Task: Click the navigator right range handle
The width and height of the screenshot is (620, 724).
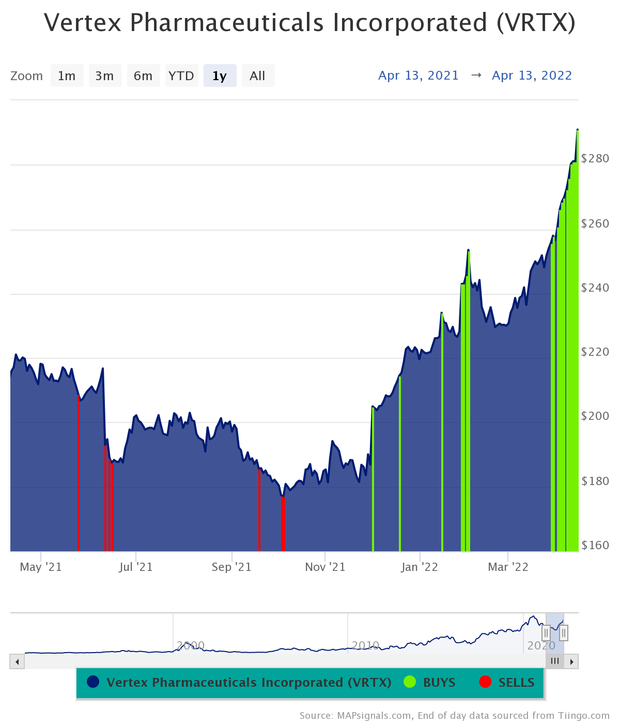Action: click(564, 632)
